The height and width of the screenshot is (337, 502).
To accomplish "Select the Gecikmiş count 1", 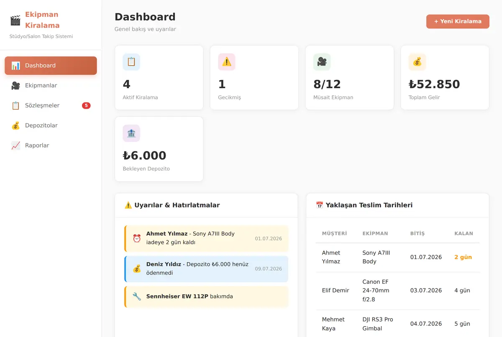I will point(222,84).
